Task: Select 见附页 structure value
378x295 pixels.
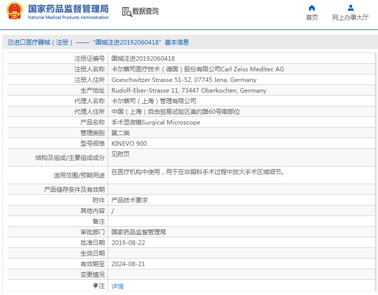Action: tap(121, 154)
